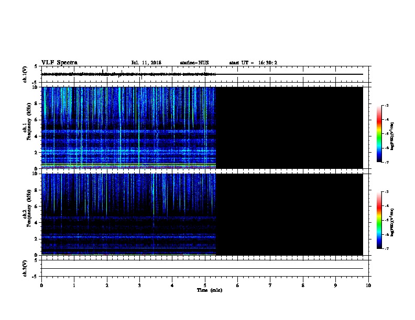415x320 pixels.
Task: Click the 'ch.3(V)' waveform axis label
Action: coord(25,268)
